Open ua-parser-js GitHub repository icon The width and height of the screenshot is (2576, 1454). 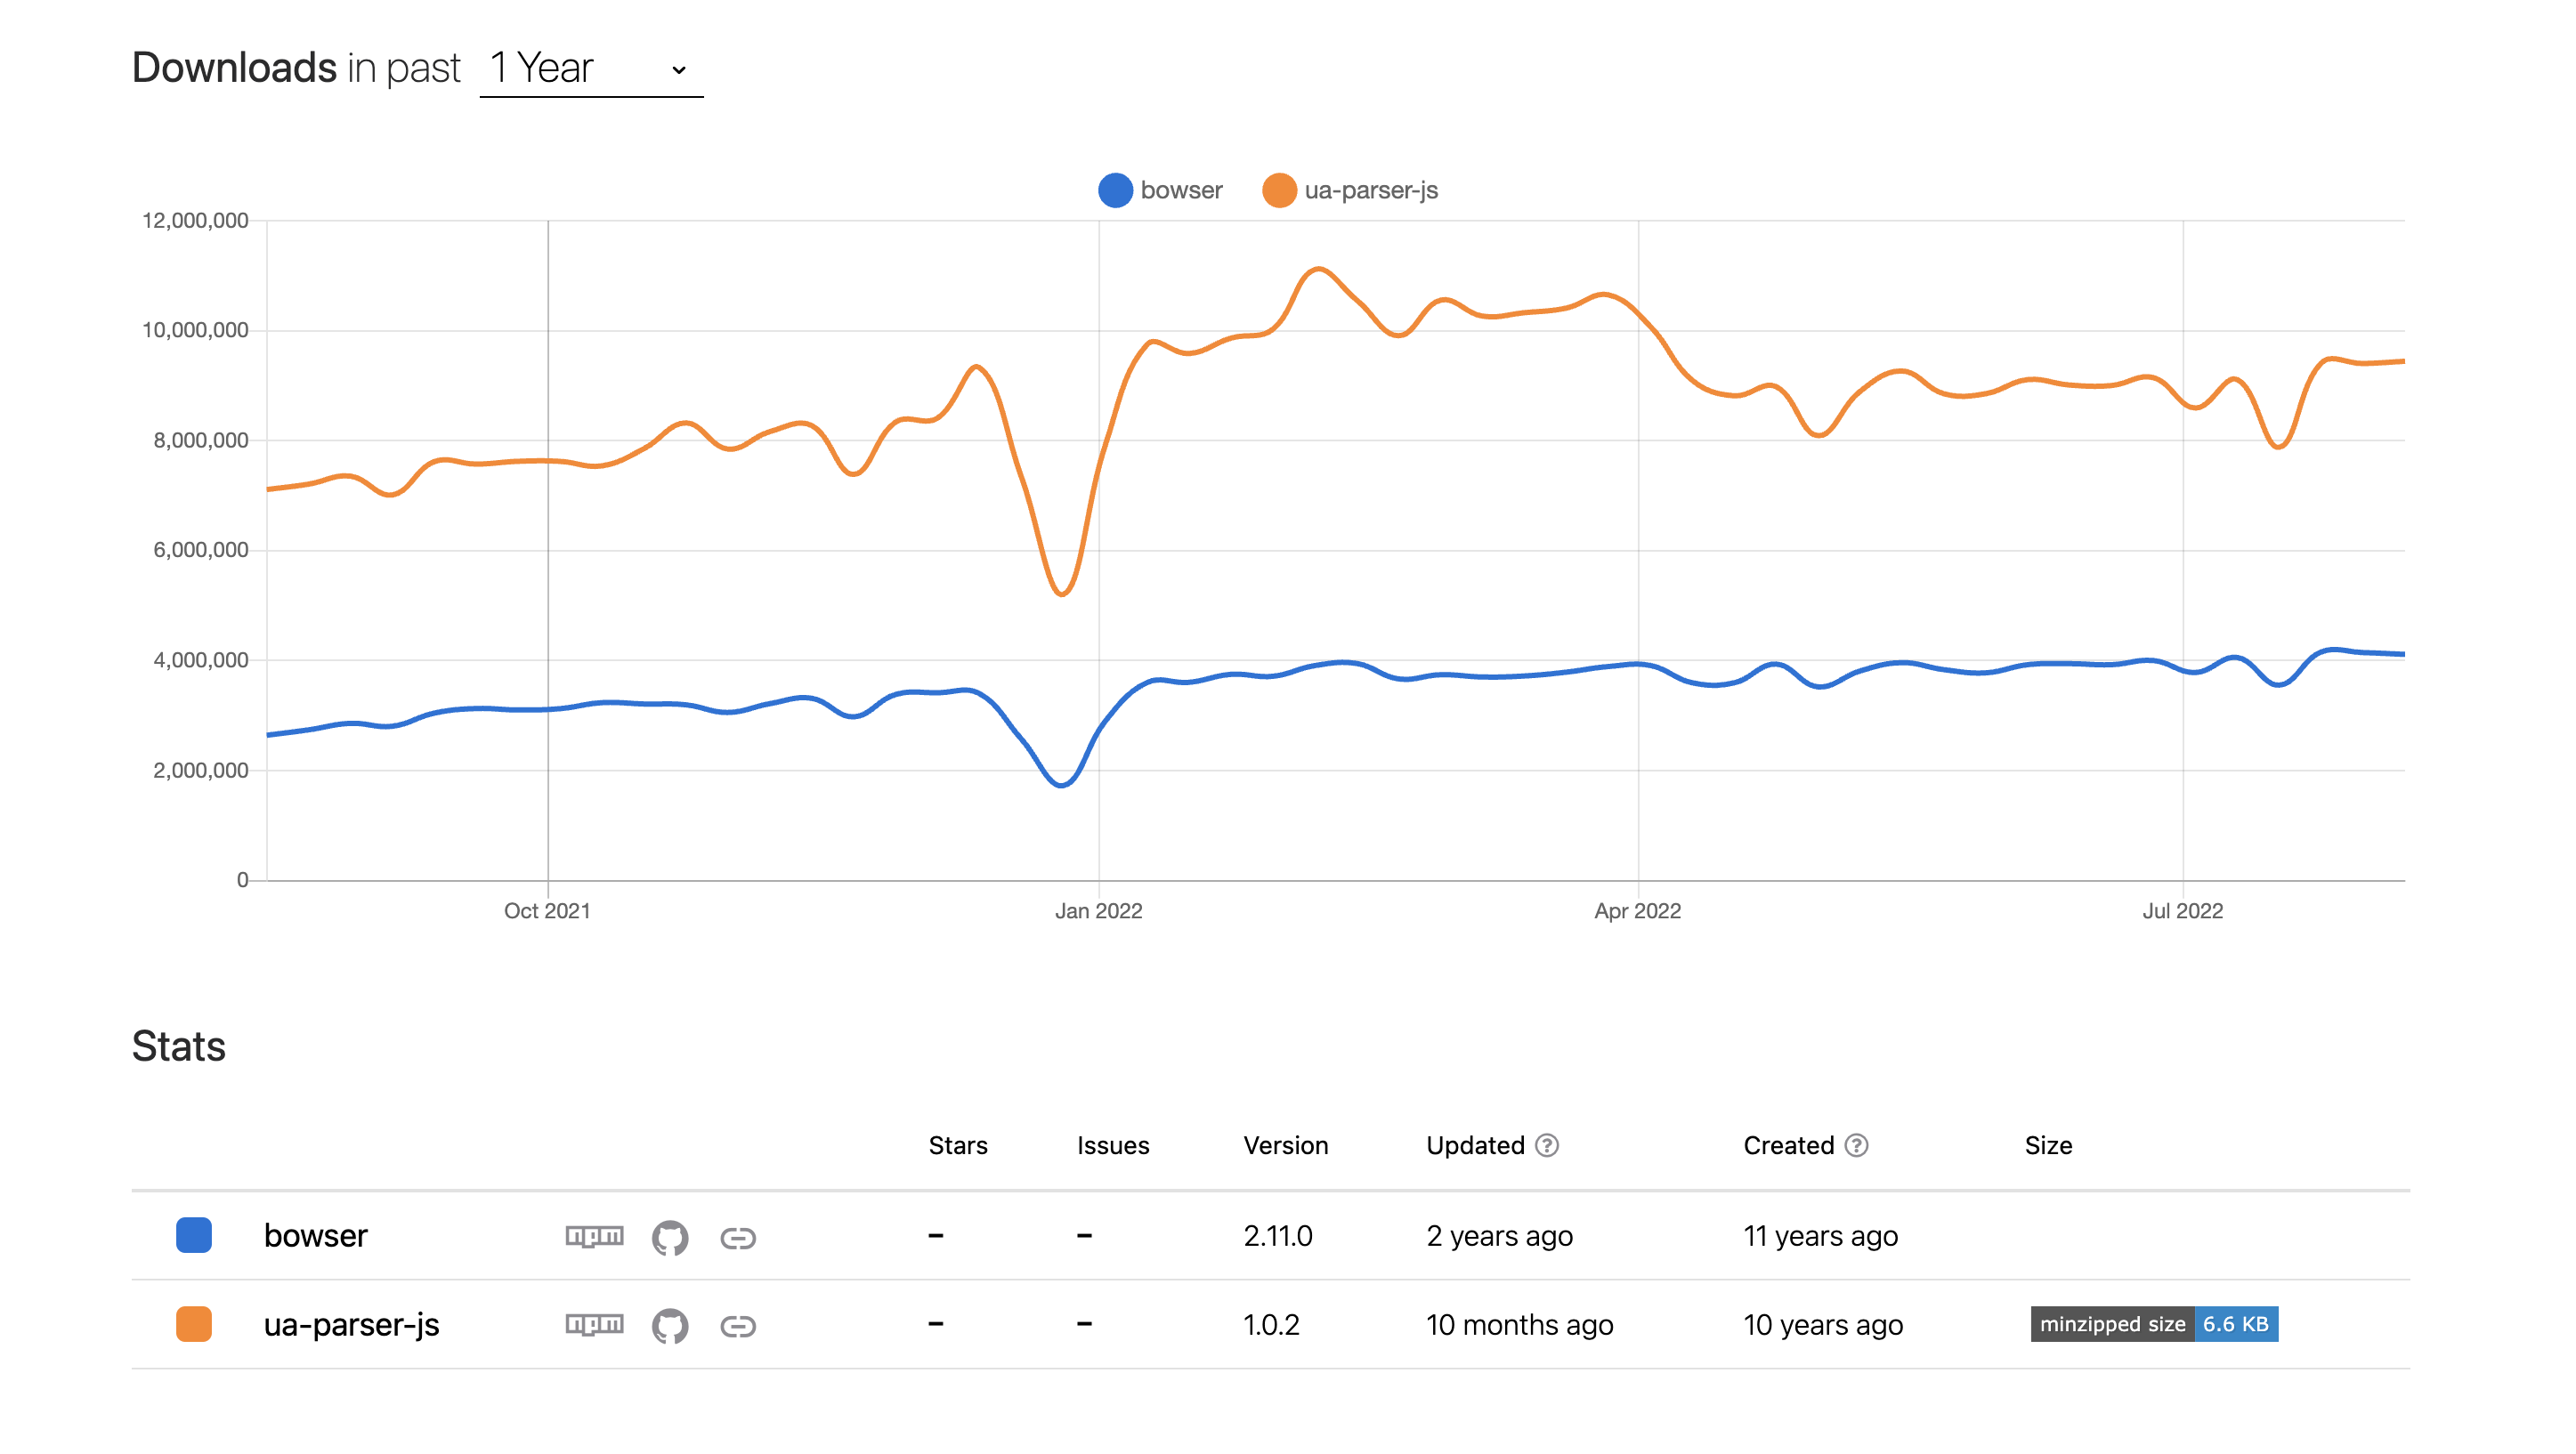click(x=670, y=1325)
